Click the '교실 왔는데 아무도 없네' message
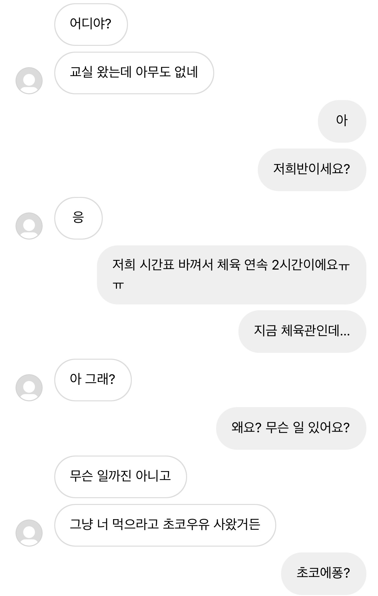Screen dimensions: 378x596 click(134, 73)
